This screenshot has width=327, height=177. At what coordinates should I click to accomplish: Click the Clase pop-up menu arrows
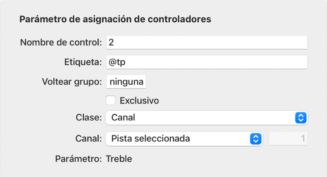(x=301, y=118)
